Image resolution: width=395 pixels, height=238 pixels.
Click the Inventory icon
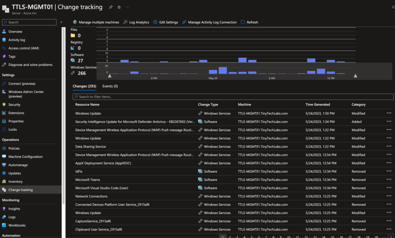tap(4, 182)
